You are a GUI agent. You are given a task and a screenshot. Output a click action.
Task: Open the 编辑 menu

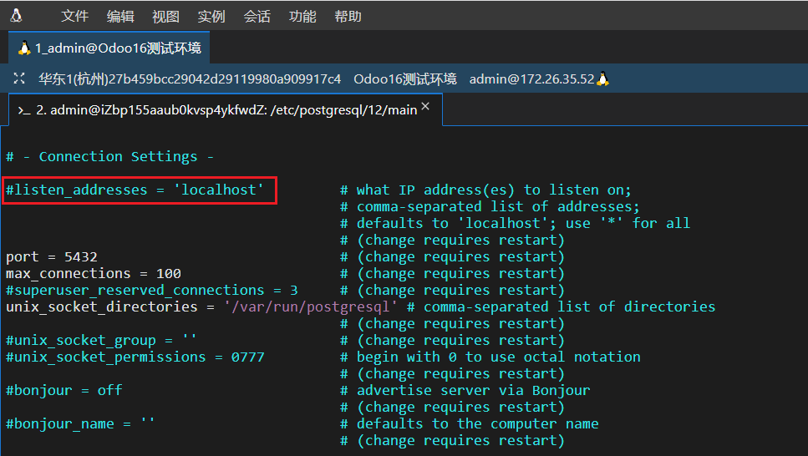[120, 17]
